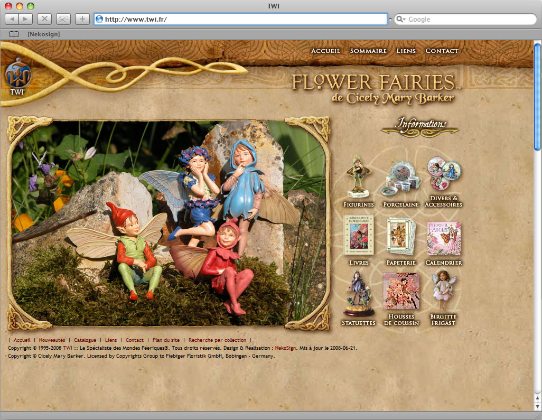Viewport: 542px width, 420px height.
Task: Open Divers & Accessoires plates thumbnail
Action: 444,173
